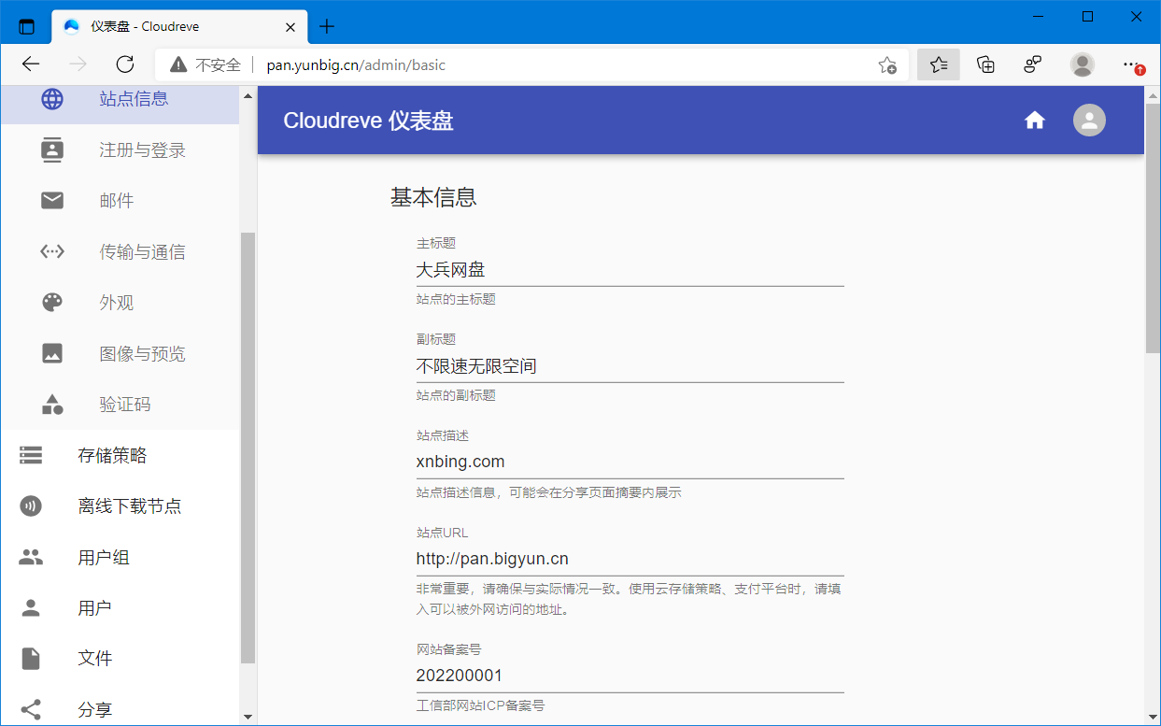Open a new browser tab
Image resolution: width=1161 pixels, height=726 pixels.
326,26
